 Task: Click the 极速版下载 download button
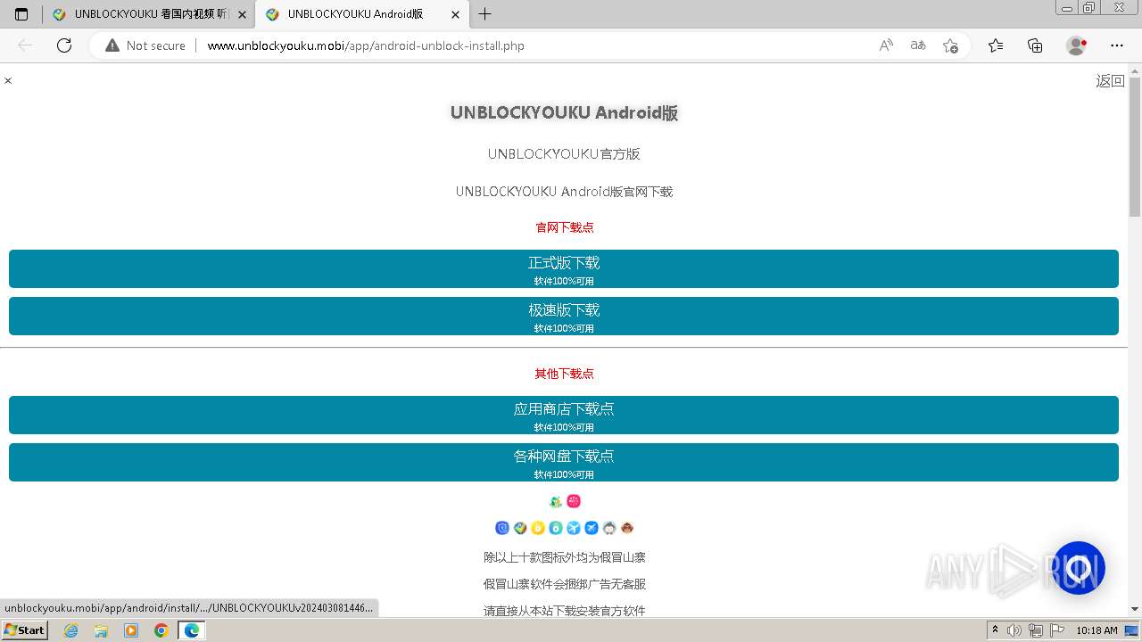(x=564, y=316)
